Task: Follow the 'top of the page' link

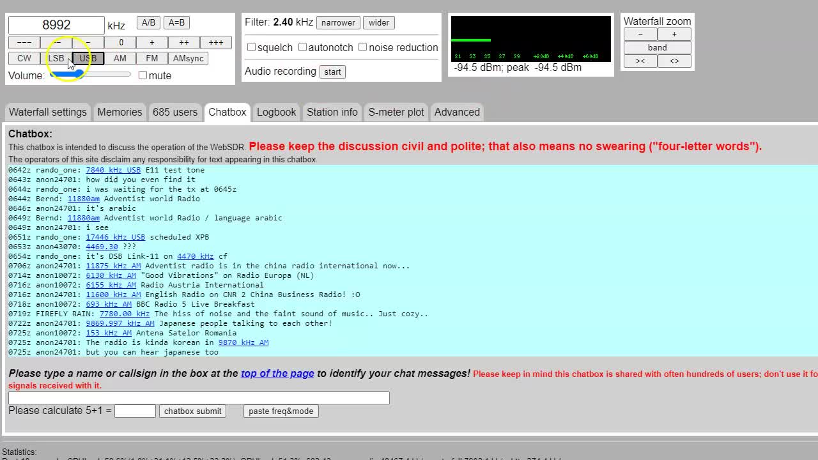Action: point(277,373)
